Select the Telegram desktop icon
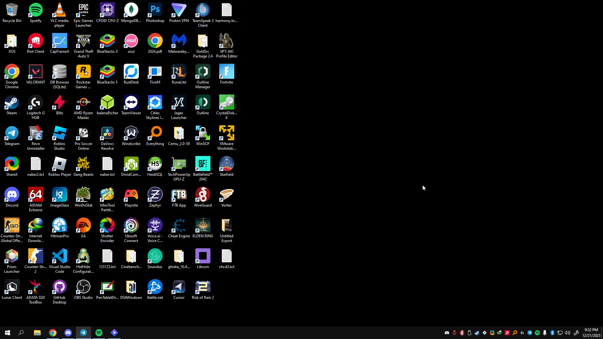The image size is (603, 339). click(12, 136)
